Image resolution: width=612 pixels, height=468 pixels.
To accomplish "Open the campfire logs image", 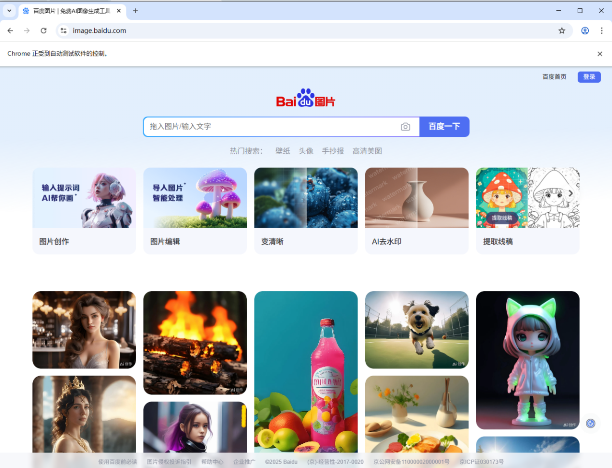I will point(195,343).
